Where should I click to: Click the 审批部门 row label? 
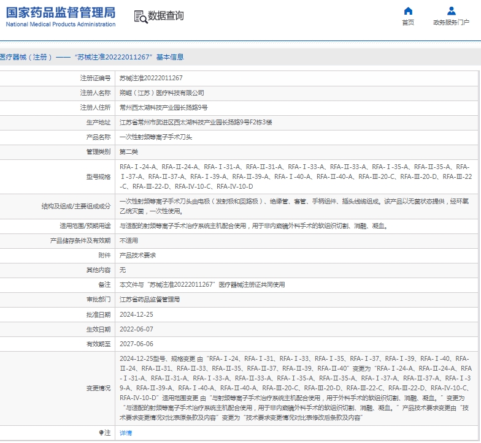98,299
